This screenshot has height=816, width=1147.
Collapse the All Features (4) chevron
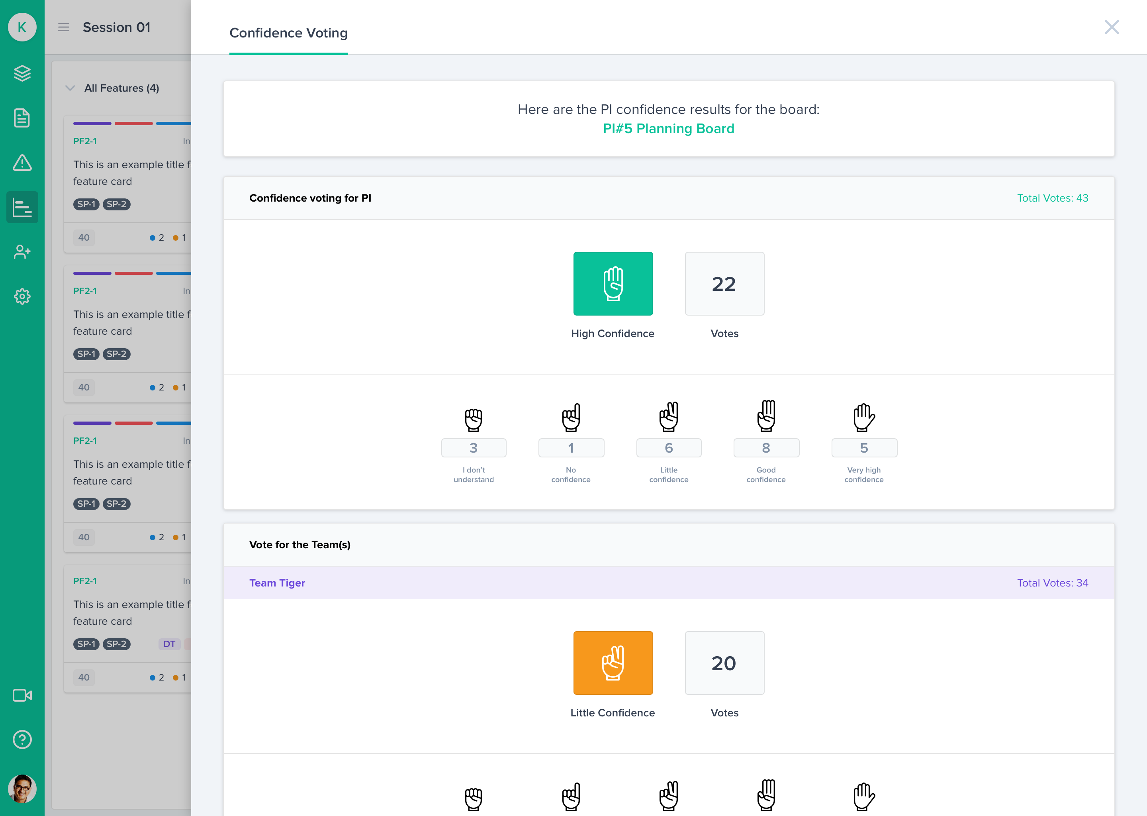(70, 88)
